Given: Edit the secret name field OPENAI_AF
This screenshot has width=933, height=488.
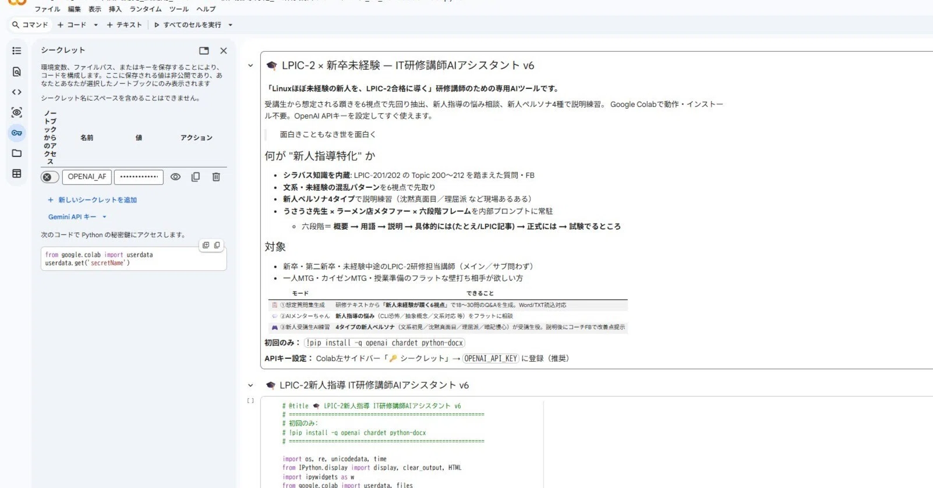Looking at the screenshot, I should [87, 177].
